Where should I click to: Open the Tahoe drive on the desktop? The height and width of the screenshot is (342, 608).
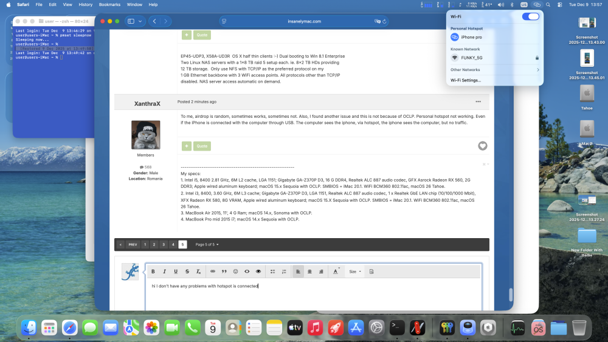click(x=587, y=98)
